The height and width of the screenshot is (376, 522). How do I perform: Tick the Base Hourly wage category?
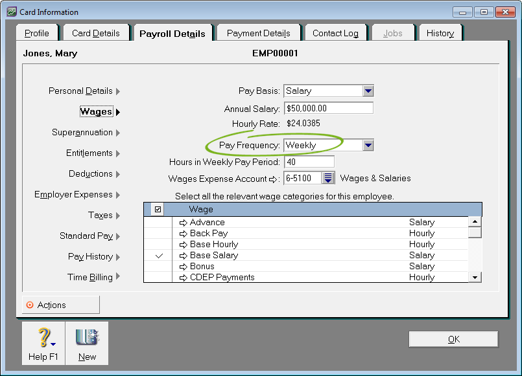coord(160,245)
